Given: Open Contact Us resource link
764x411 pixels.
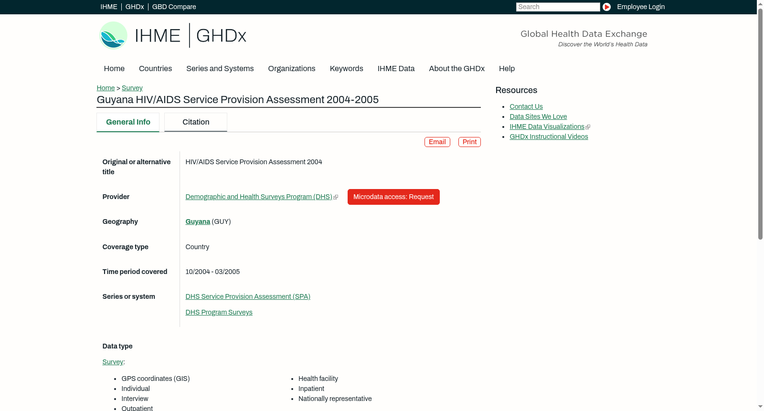Looking at the screenshot, I should 526,106.
